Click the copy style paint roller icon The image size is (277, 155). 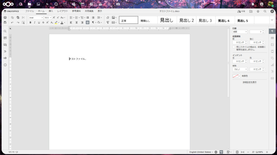click(x=108, y=23)
